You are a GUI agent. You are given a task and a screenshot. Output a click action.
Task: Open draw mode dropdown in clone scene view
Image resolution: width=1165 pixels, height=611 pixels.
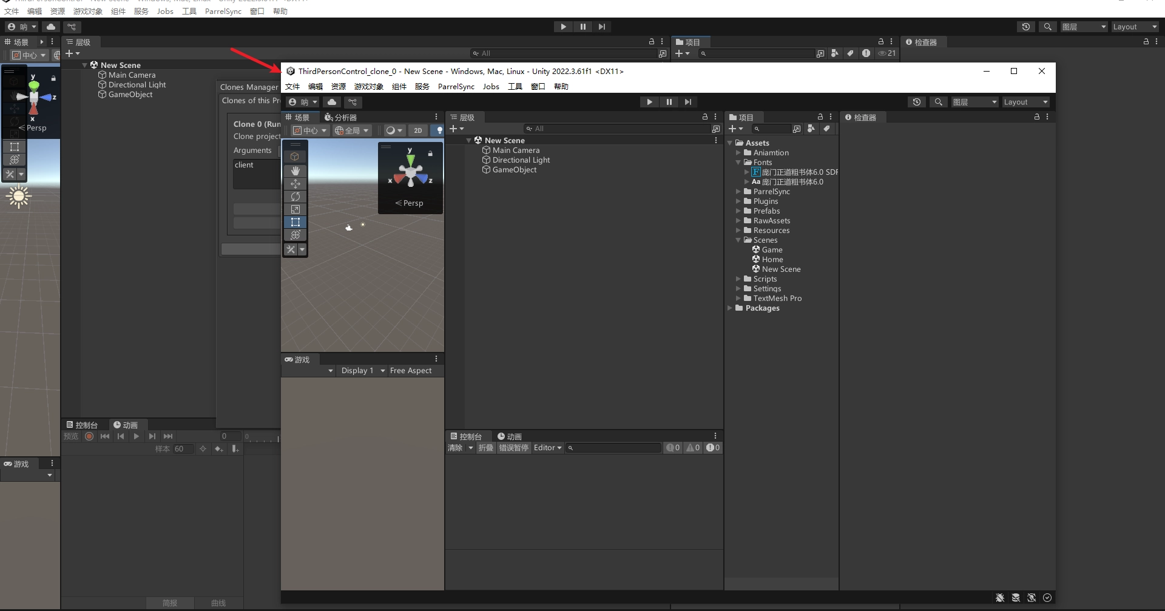click(394, 130)
